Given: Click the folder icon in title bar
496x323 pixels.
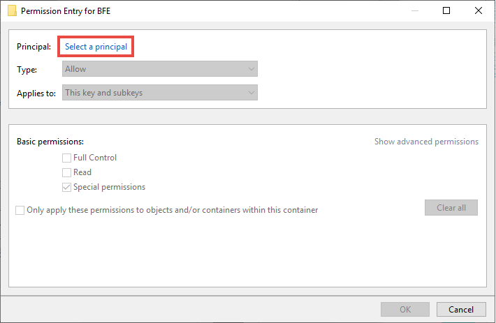Looking at the screenshot, I should tap(12, 10).
